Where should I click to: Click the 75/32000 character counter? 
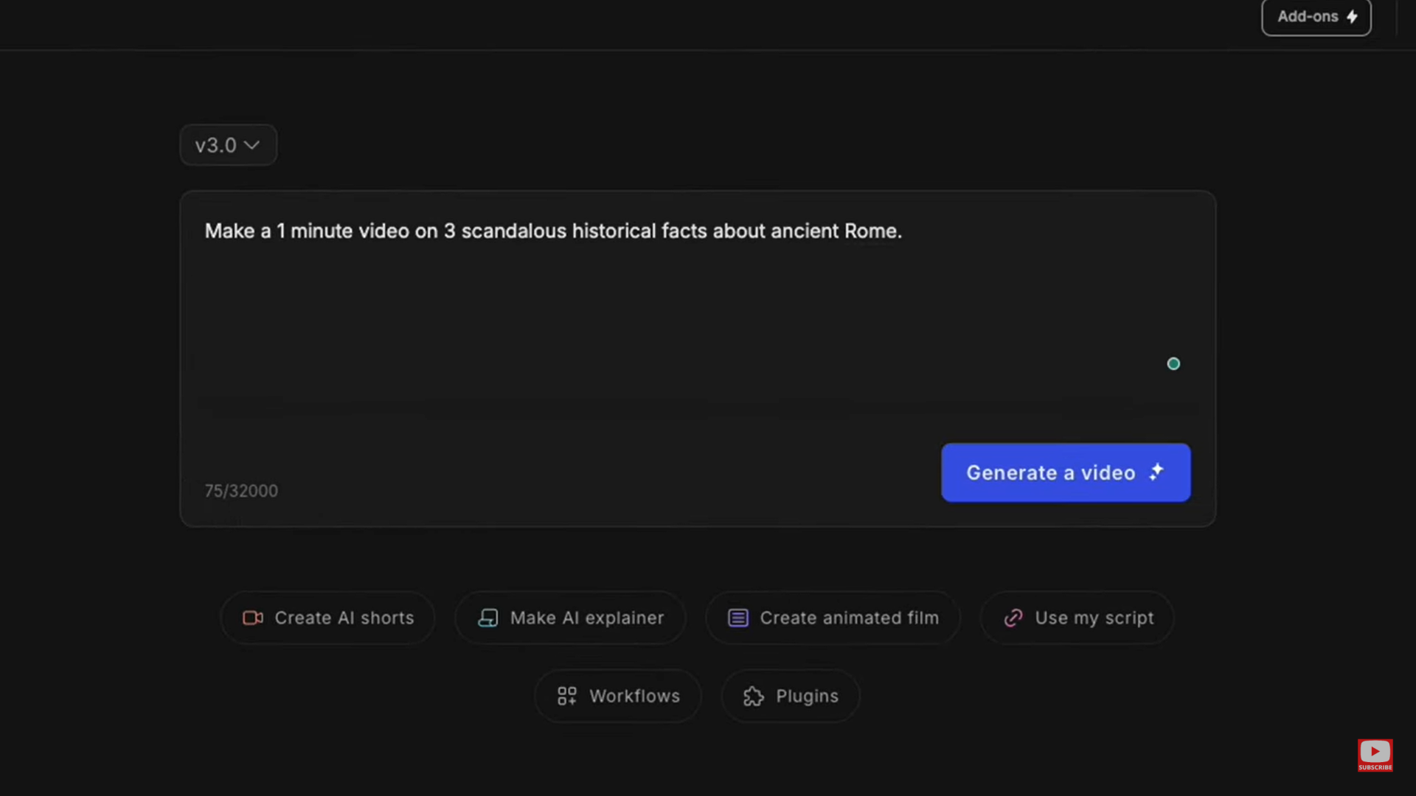coord(241,491)
